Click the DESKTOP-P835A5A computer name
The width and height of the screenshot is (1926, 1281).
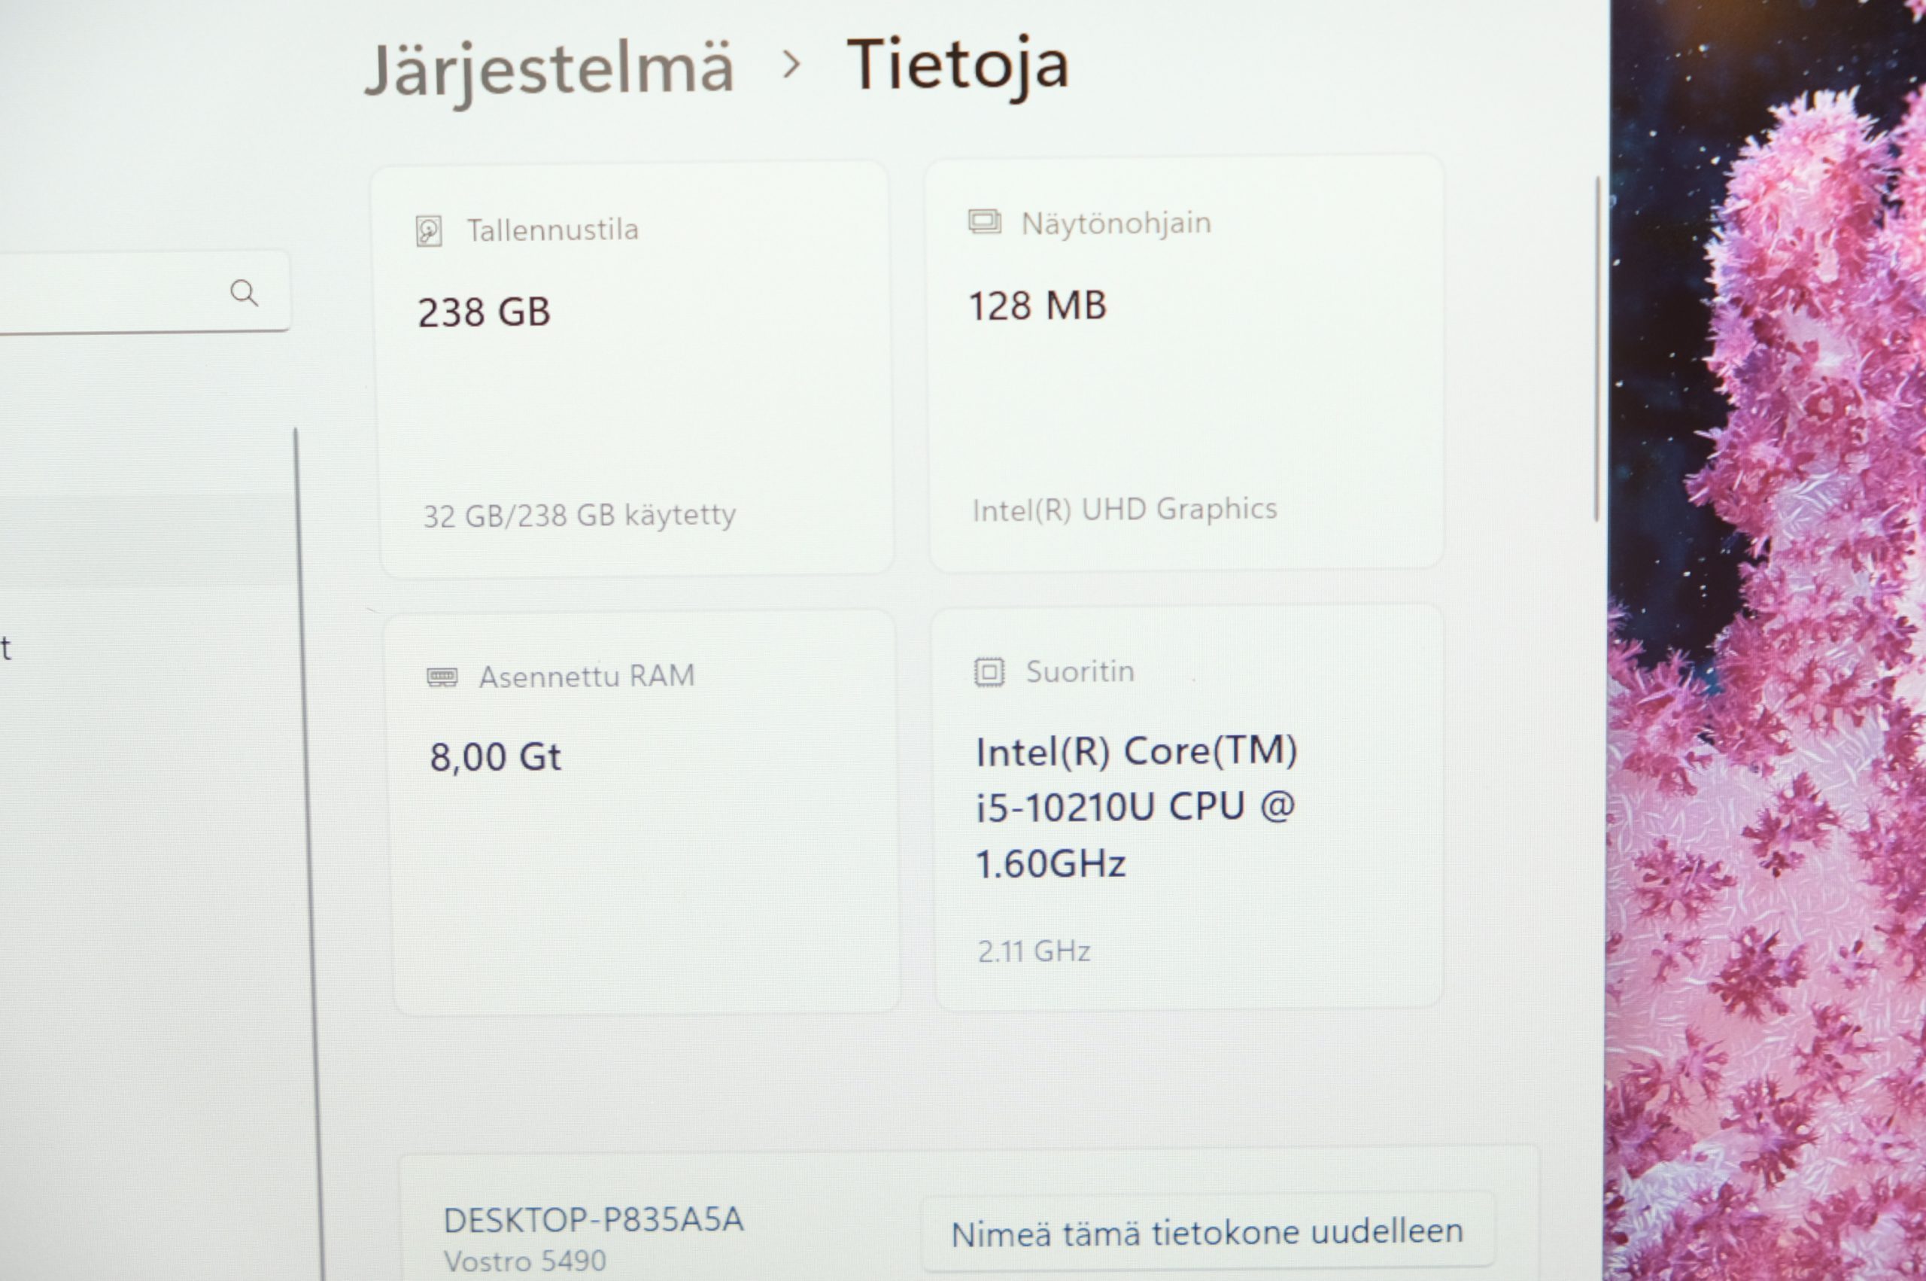click(x=594, y=1221)
